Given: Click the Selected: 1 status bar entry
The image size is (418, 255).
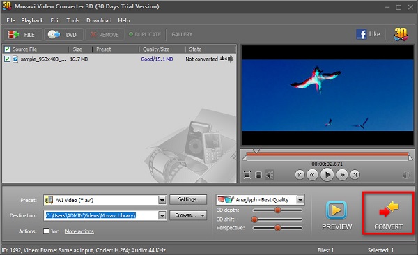Looking at the screenshot, I should click(x=380, y=250).
